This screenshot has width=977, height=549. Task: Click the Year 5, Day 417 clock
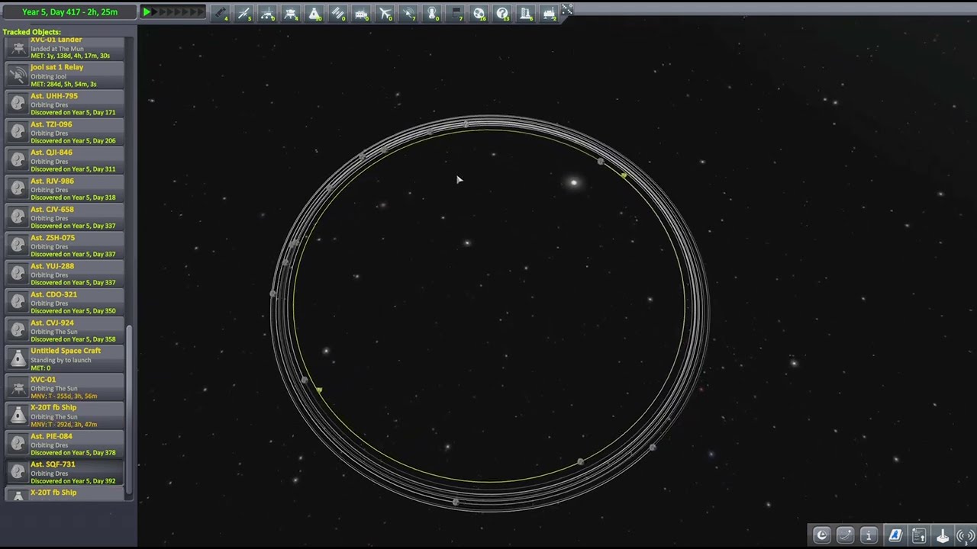(69, 12)
